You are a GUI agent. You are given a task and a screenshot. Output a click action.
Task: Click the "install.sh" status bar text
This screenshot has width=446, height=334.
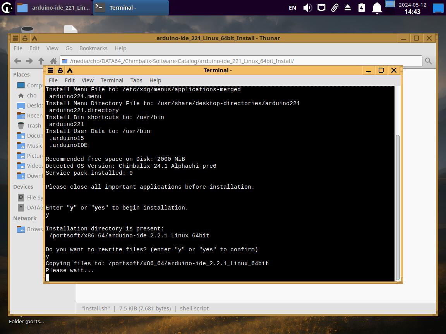96,308
